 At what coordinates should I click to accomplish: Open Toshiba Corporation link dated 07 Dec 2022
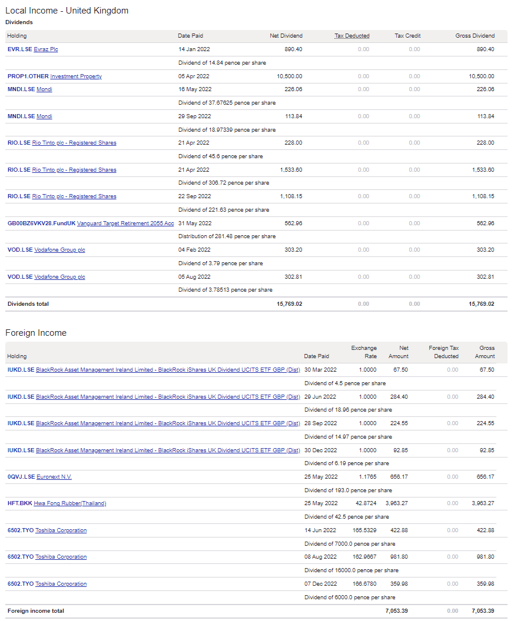[61, 583]
